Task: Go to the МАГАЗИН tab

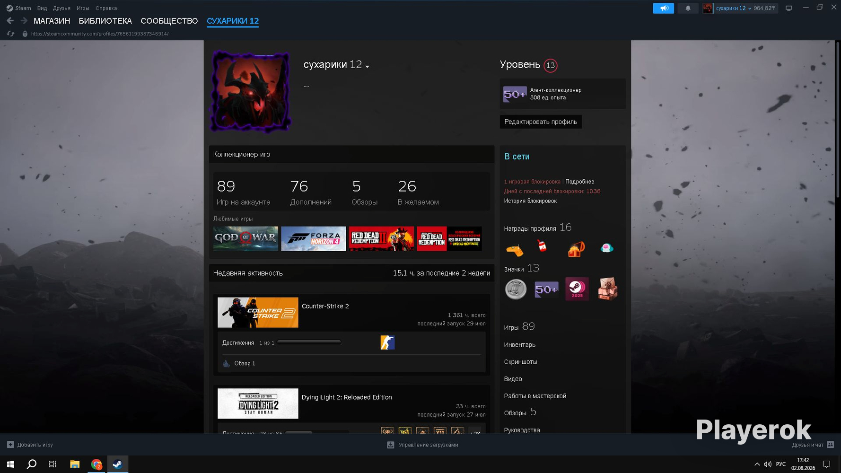Action: pyautogui.click(x=52, y=21)
